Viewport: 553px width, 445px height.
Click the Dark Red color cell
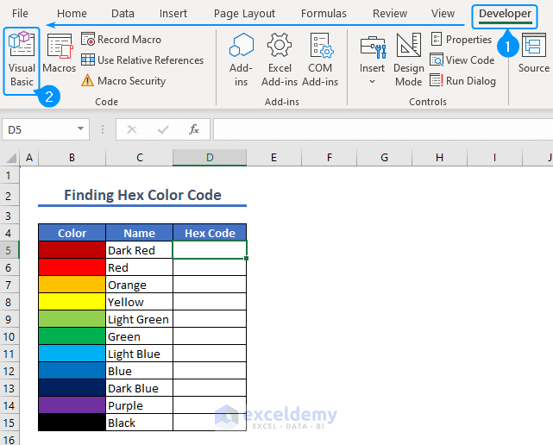pos(72,250)
